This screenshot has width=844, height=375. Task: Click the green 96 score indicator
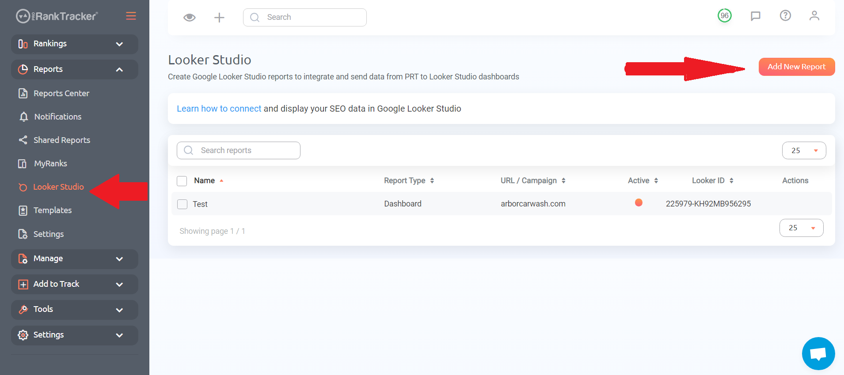click(725, 16)
